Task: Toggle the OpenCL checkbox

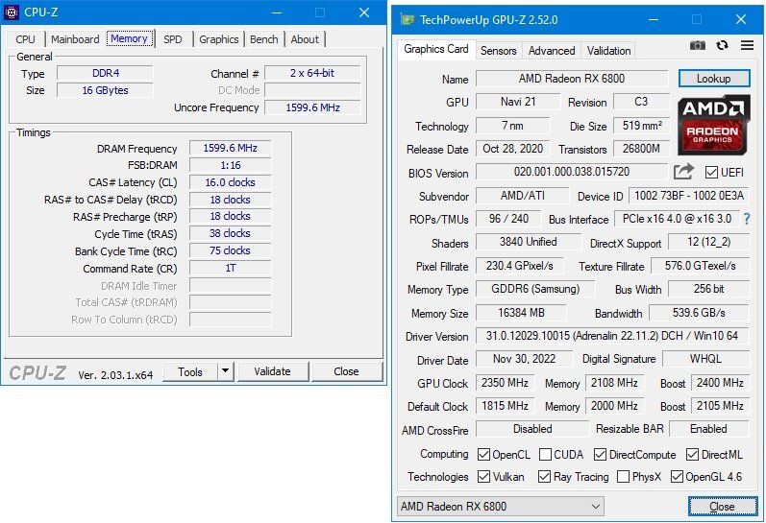Action: click(x=483, y=455)
